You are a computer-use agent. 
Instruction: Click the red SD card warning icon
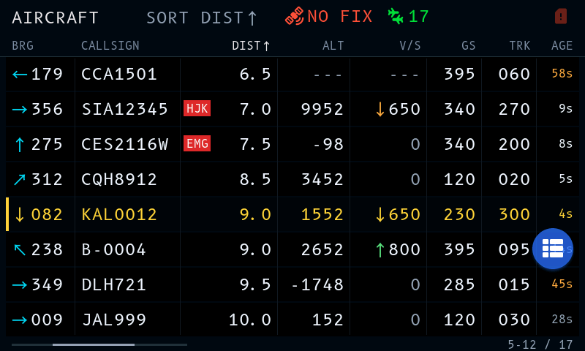coord(561,16)
